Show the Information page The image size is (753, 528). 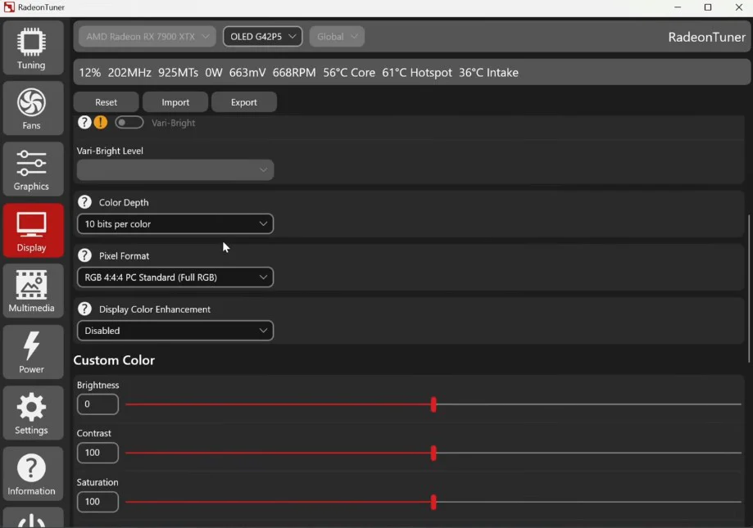click(x=31, y=475)
